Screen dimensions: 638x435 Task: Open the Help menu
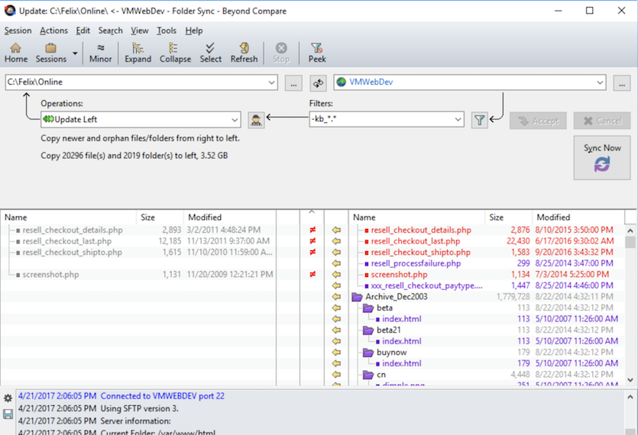193,31
